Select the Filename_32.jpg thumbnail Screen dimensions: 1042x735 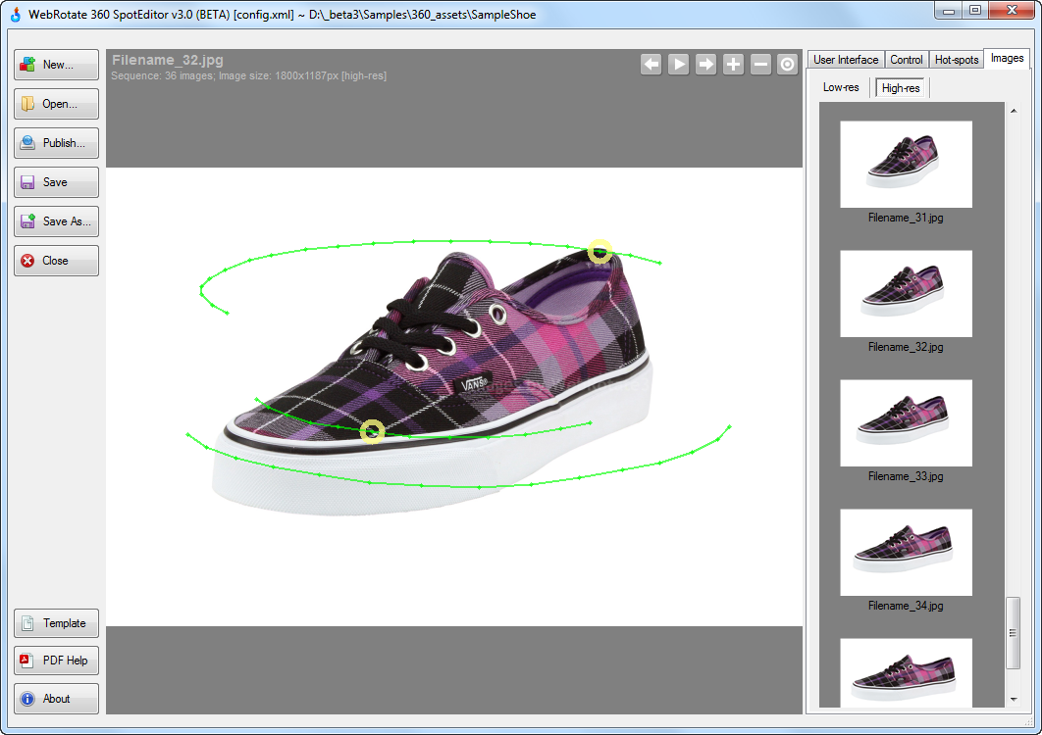(906, 293)
